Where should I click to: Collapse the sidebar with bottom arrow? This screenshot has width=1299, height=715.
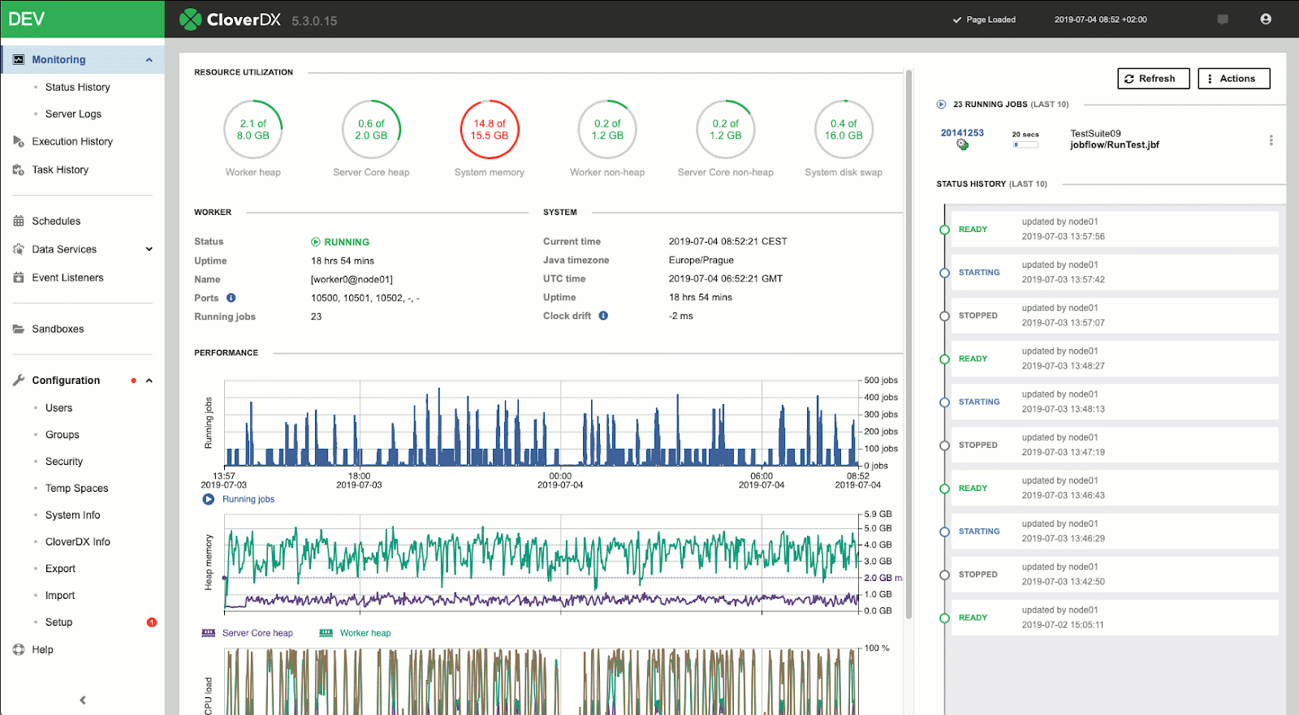pos(83,700)
